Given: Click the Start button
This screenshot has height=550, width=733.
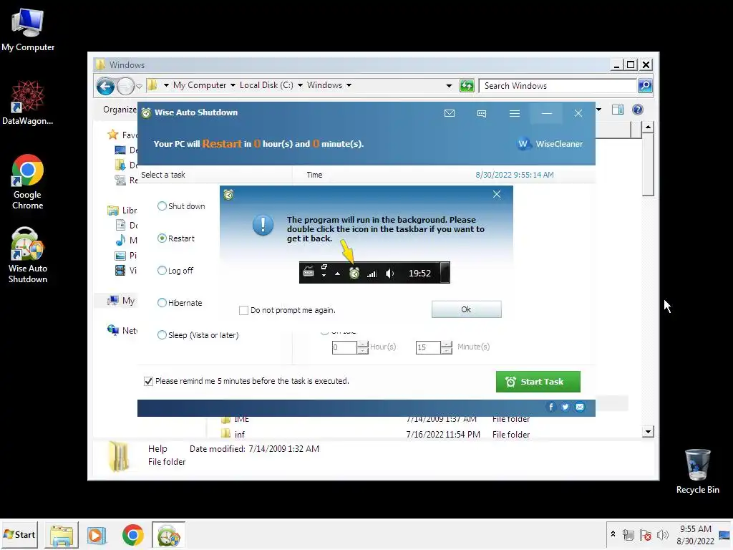Looking at the screenshot, I should click(x=19, y=534).
